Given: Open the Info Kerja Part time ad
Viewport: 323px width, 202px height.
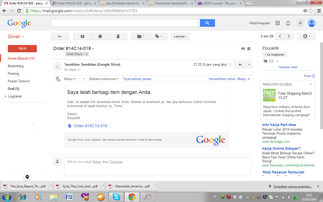Looking at the screenshot, I should [x=279, y=125].
